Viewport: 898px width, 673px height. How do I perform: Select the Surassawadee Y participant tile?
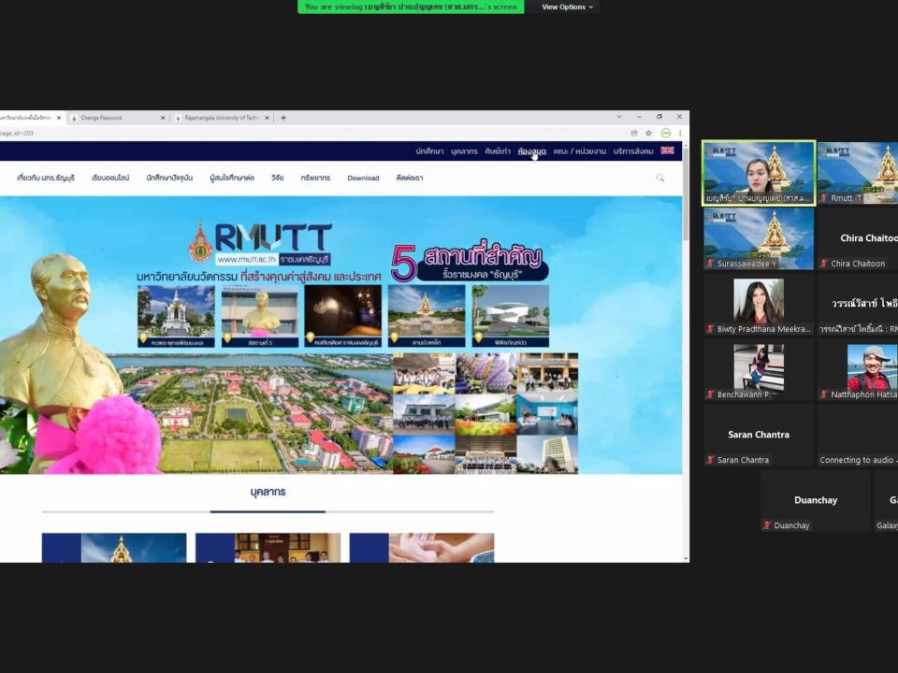pyautogui.click(x=759, y=238)
